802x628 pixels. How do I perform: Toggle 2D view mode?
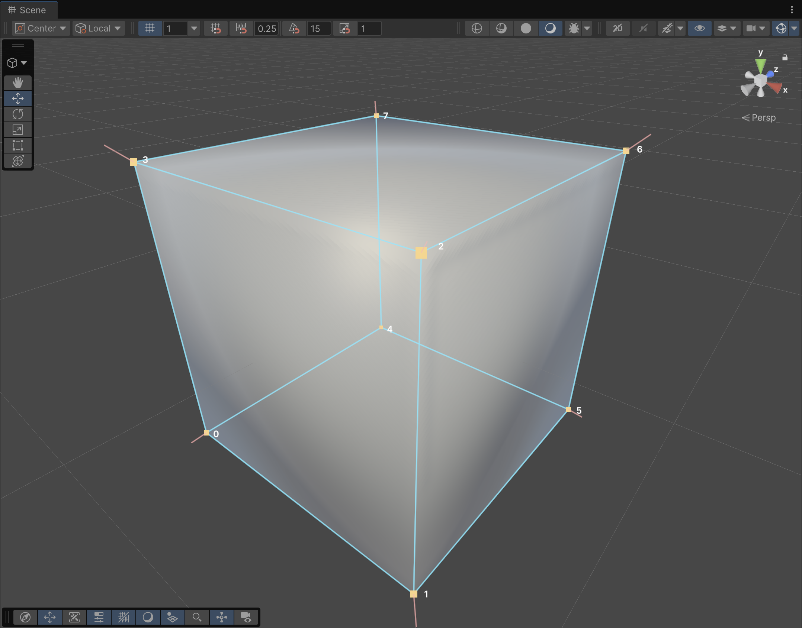coord(617,28)
